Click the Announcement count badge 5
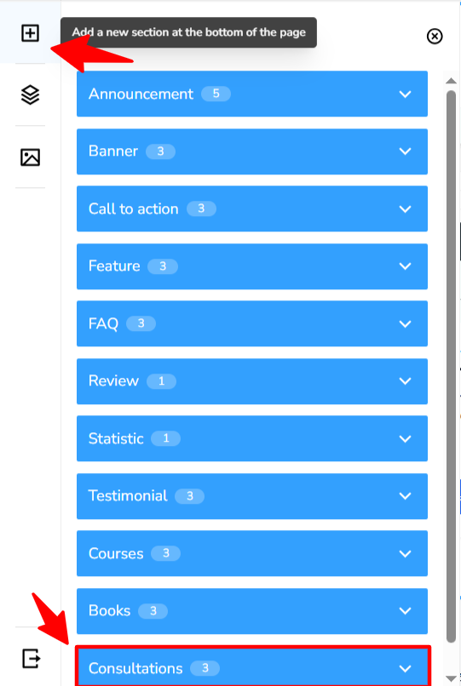 click(x=216, y=94)
